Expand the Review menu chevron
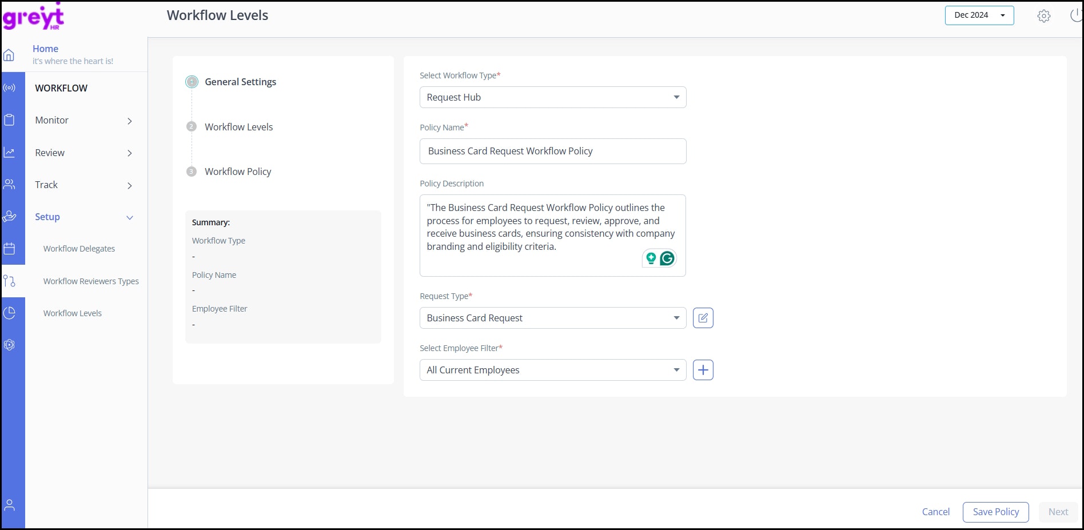Screen dimensions: 1084x530 pos(130,153)
